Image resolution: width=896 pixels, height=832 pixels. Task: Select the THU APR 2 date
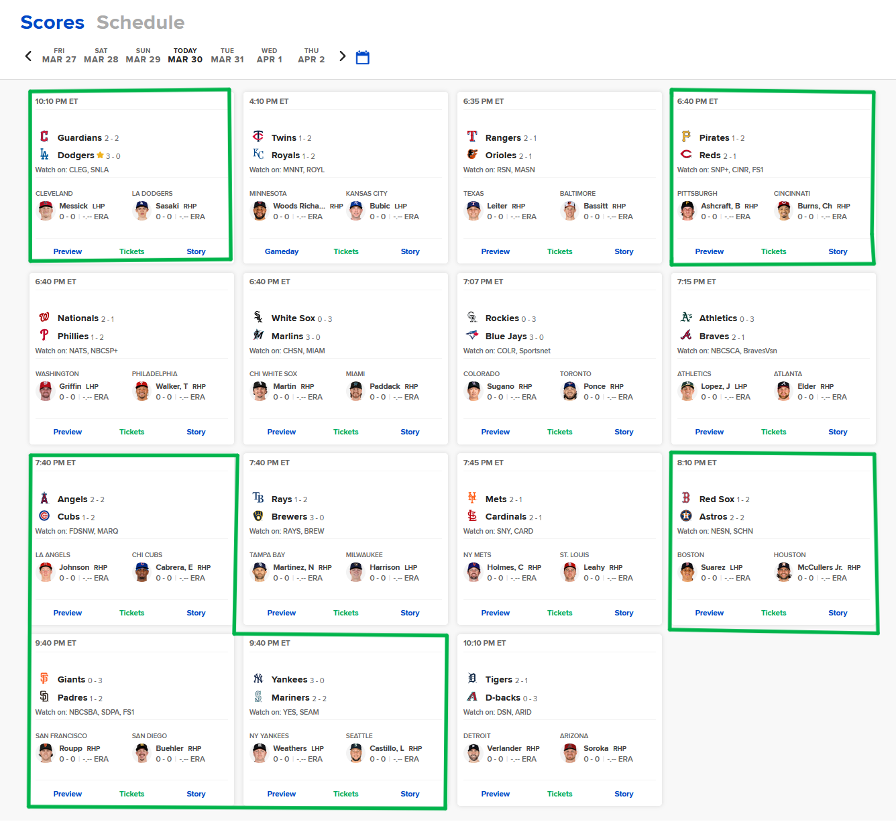[x=311, y=56]
